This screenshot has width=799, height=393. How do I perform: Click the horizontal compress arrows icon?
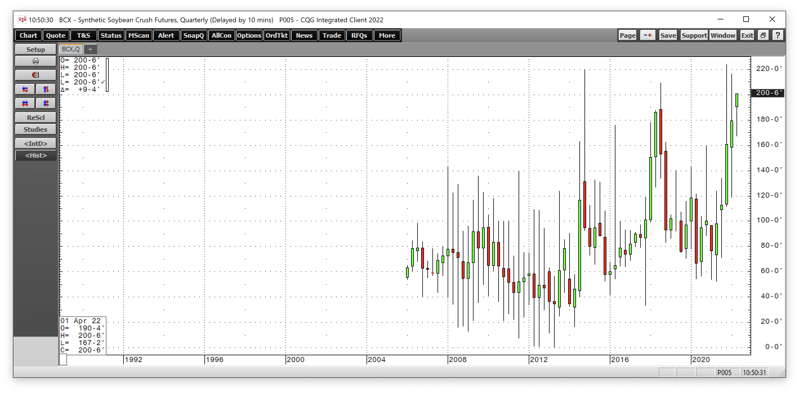[25, 103]
